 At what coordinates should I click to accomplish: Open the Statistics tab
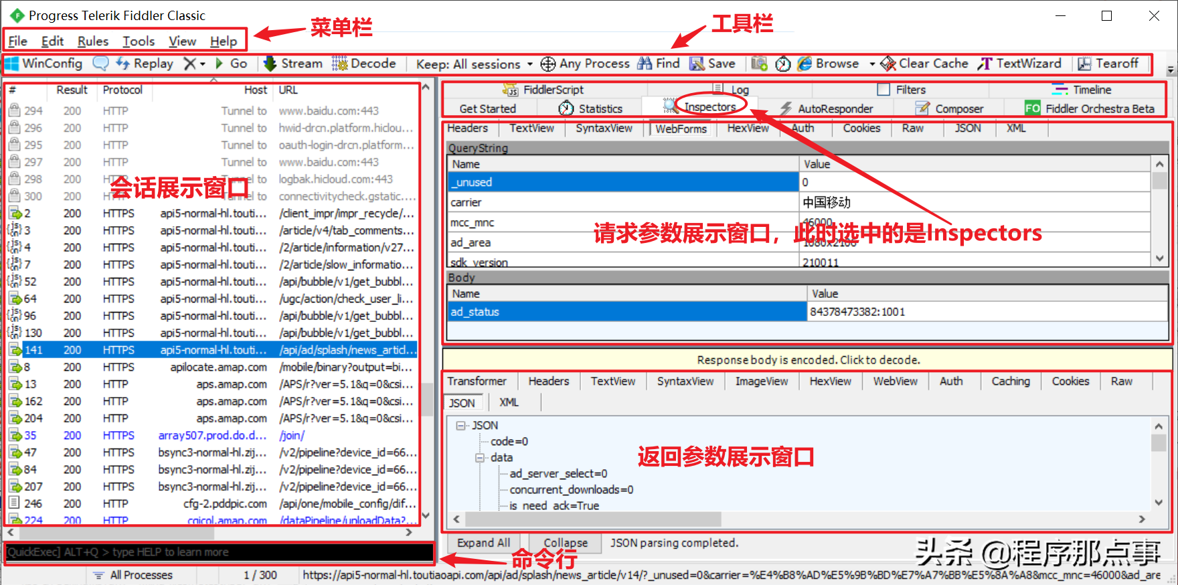click(x=590, y=108)
